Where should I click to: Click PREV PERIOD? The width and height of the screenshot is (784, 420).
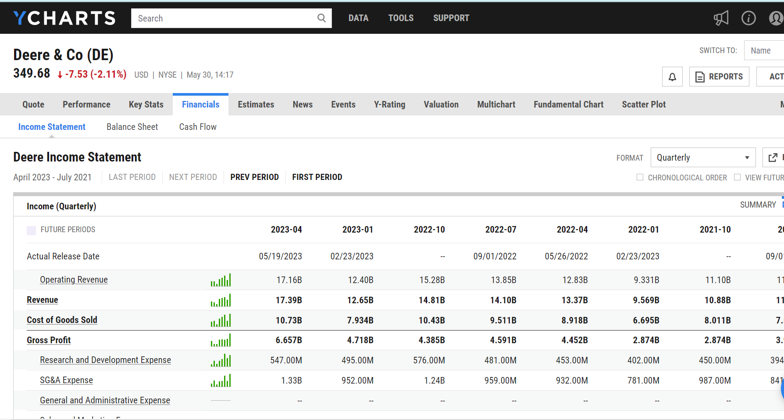[254, 177]
